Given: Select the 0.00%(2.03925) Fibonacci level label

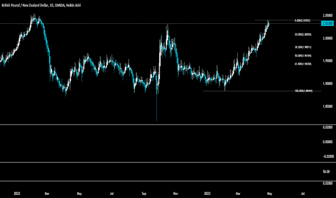Looking at the screenshot, I should click(302, 21).
